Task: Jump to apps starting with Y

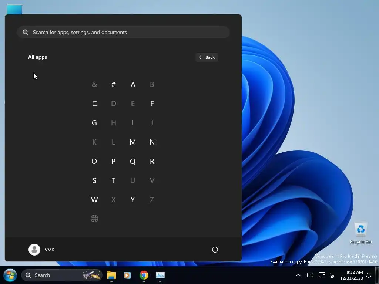Action: pos(133,200)
